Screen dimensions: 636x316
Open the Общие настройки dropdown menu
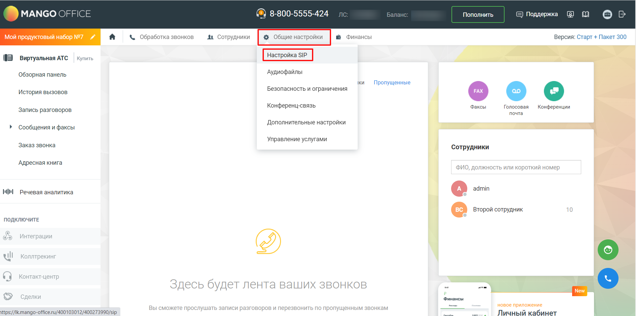coord(294,37)
